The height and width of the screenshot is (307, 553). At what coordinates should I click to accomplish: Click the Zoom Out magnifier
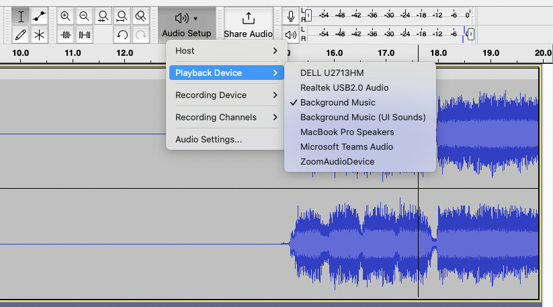pos(84,16)
